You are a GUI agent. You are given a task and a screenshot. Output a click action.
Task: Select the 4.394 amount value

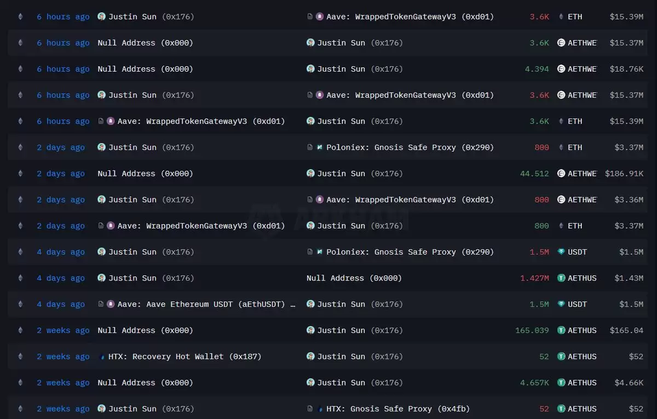pyautogui.click(x=537, y=69)
